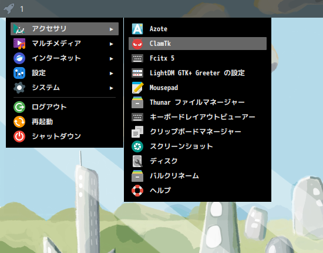
Task: Click the red シャットダウン power icon
Action: pos(19,137)
